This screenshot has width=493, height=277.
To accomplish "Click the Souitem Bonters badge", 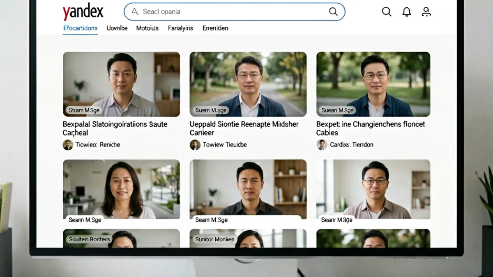I will [x=89, y=239].
